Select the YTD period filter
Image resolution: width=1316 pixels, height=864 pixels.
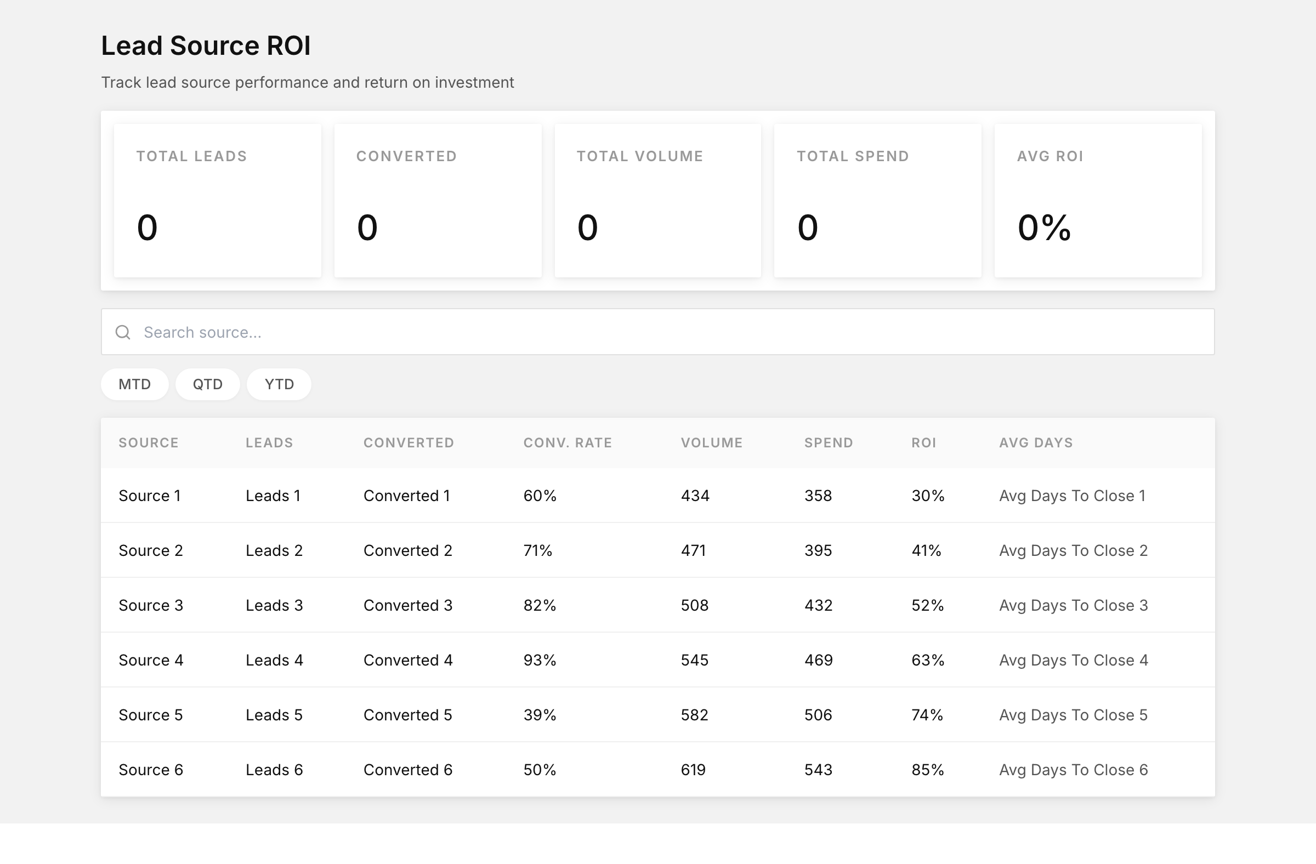[x=279, y=384]
